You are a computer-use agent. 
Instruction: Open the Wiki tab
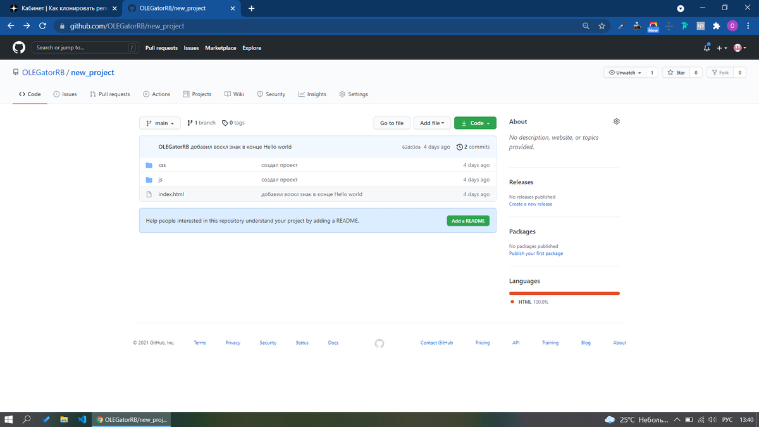[234, 94]
